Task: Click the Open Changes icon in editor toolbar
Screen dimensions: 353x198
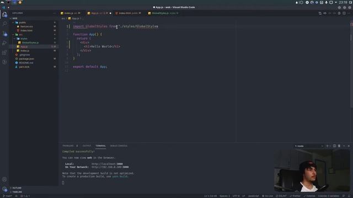Action: [x=320, y=13]
